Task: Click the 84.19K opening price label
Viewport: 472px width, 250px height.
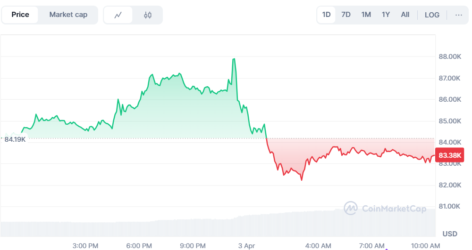Action: (15, 139)
